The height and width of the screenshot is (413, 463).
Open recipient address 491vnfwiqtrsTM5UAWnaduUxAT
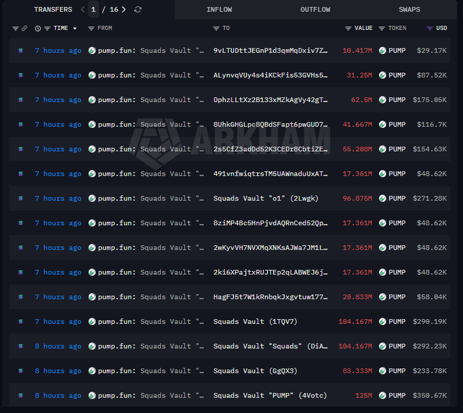tap(270, 174)
